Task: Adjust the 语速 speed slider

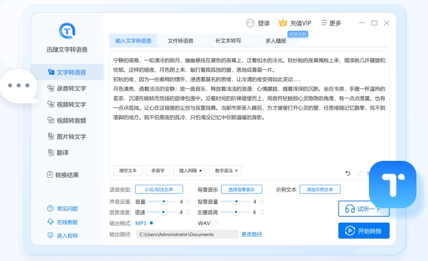Action: 163,212
